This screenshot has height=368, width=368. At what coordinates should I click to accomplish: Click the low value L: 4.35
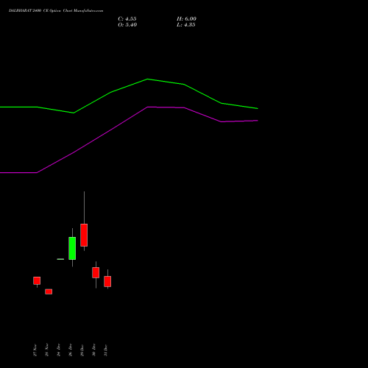coord(186,25)
